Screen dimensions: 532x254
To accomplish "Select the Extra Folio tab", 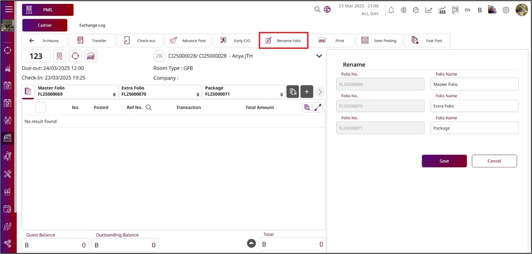I will point(160,91).
